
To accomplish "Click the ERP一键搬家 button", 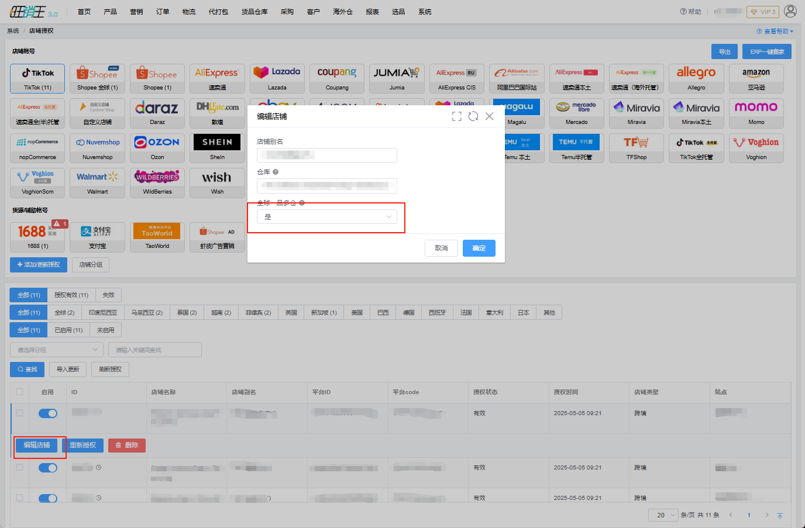I will tap(767, 51).
